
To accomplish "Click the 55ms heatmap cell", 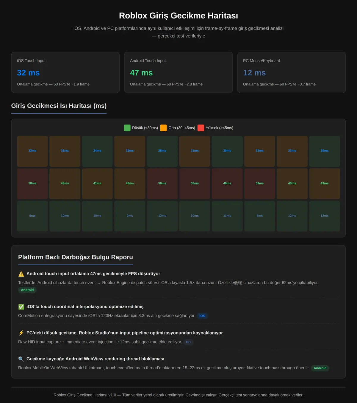I will click(195, 183).
